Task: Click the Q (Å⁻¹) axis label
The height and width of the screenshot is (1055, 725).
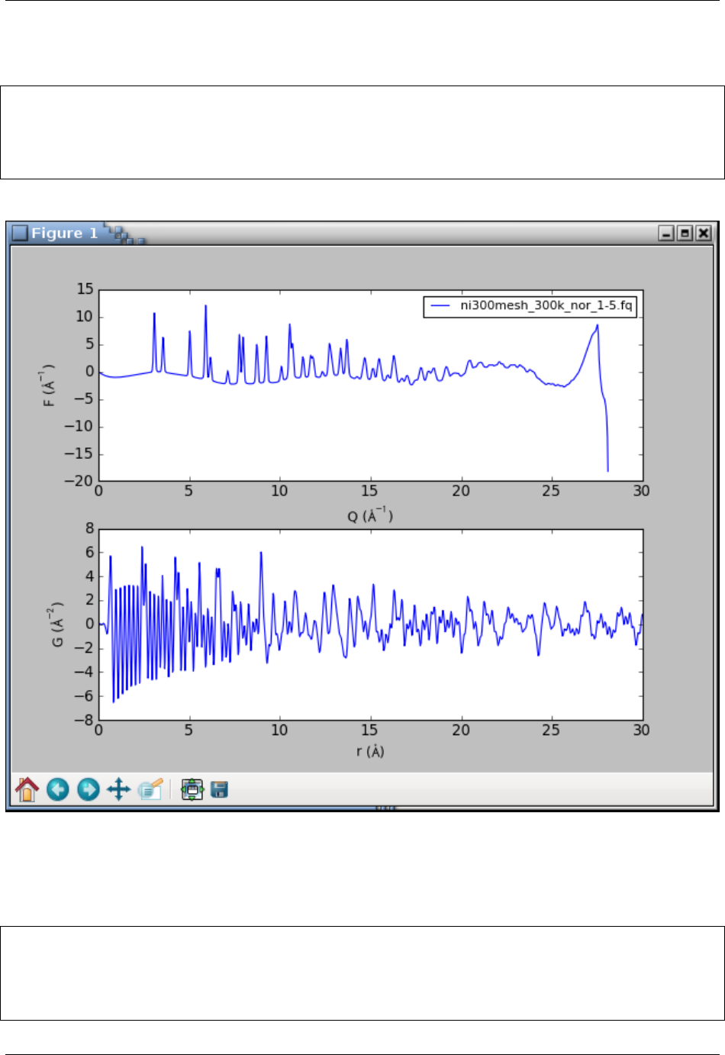Action: (x=370, y=515)
